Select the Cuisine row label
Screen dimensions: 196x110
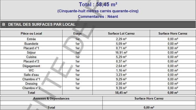click(31, 57)
